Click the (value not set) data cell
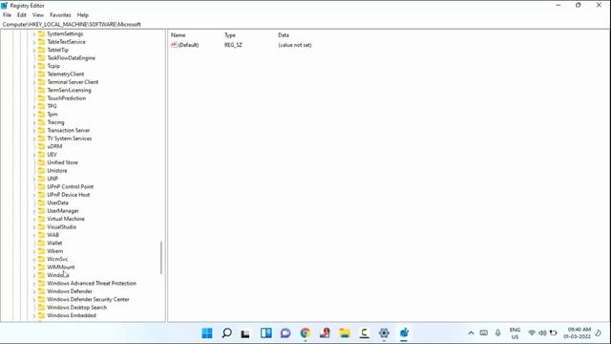Viewport: 611px width, 344px height. [x=295, y=45]
